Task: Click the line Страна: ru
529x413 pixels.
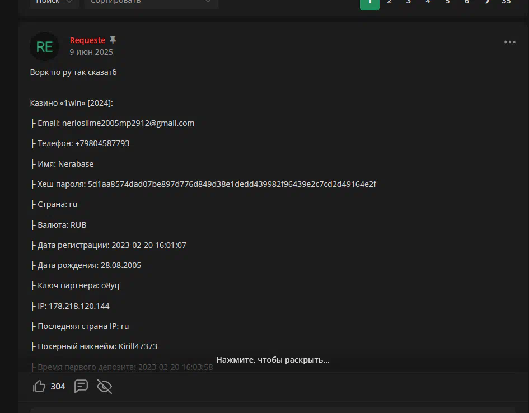Action: [x=54, y=204]
